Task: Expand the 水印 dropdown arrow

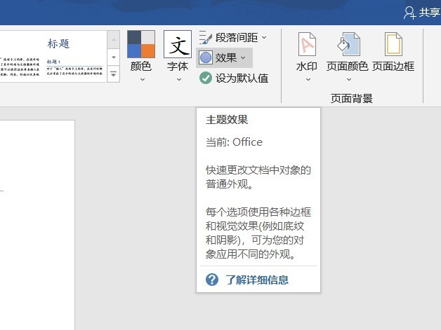Action: pyautogui.click(x=308, y=79)
